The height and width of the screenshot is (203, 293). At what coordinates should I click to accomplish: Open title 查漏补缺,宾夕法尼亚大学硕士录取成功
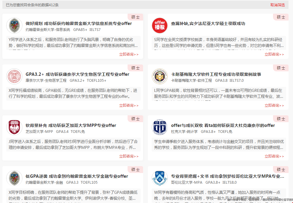[x=208, y=23]
